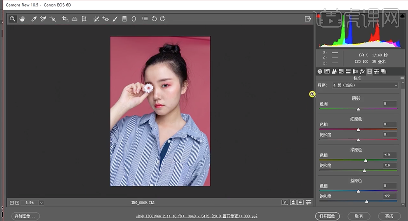Screen dimensions: 408x221
Task: Select the Hand tool
Action: 22,19
